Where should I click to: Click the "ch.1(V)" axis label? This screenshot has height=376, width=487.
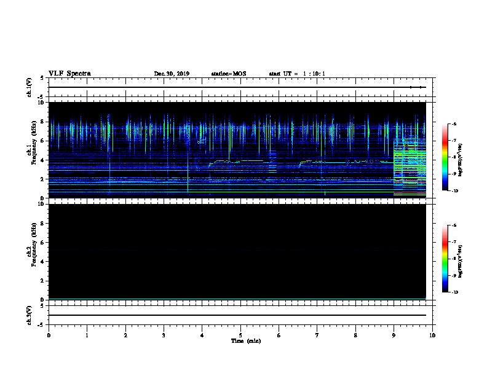pyautogui.click(x=29, y=87)
